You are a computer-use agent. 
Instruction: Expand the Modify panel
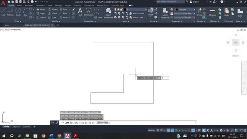coord(56,21)
